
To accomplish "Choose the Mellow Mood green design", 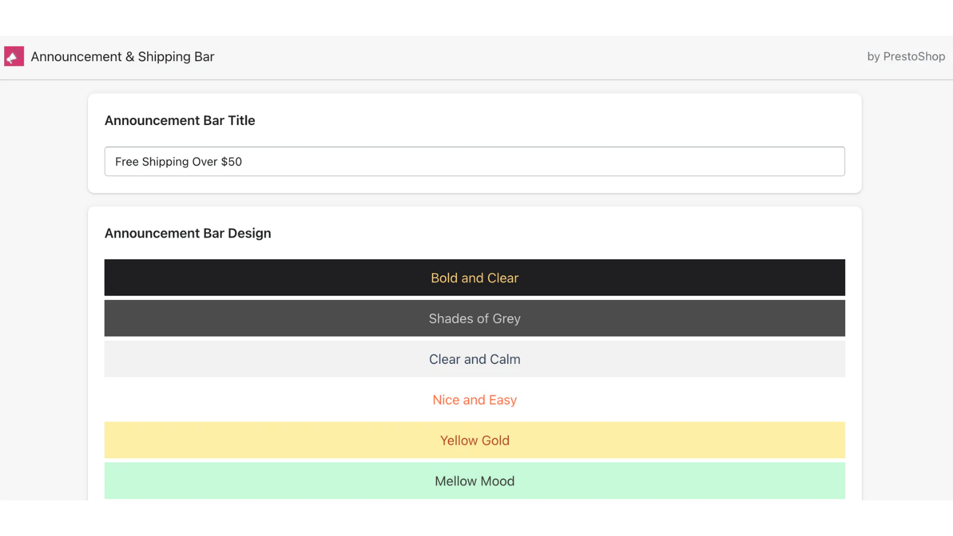I will pos(475,481).
